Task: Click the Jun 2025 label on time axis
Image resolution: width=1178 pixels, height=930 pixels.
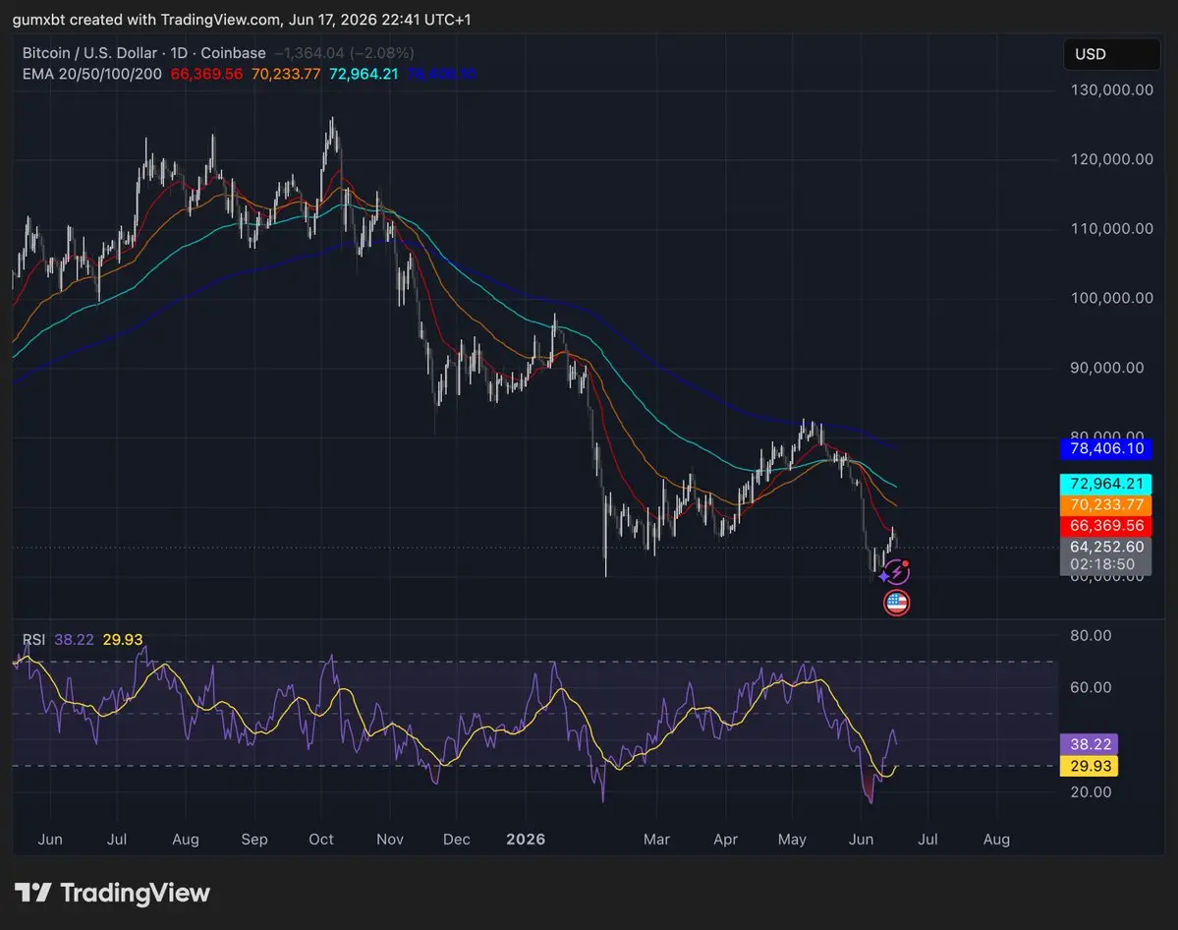Action: tap(50, 839)
